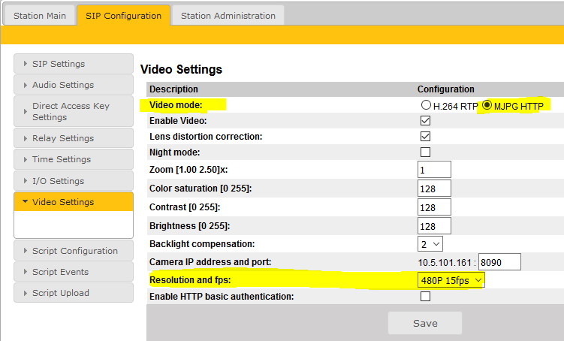This screenshot has height=341, width=564.
Task: Enable the Night mode checkbox
Action: point(426,152)
